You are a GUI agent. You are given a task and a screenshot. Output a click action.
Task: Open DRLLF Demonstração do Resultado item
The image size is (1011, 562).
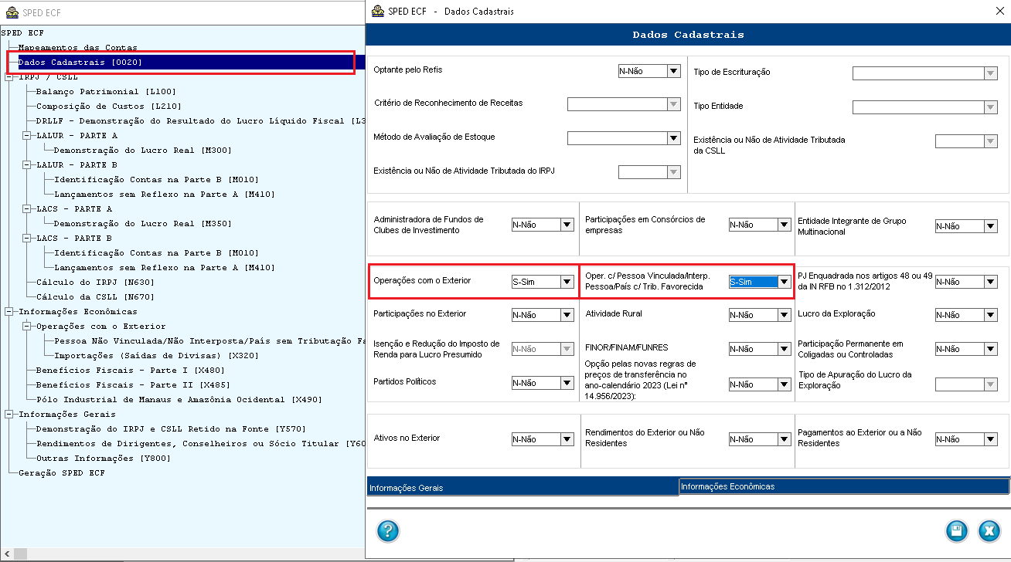coord(200,120)
